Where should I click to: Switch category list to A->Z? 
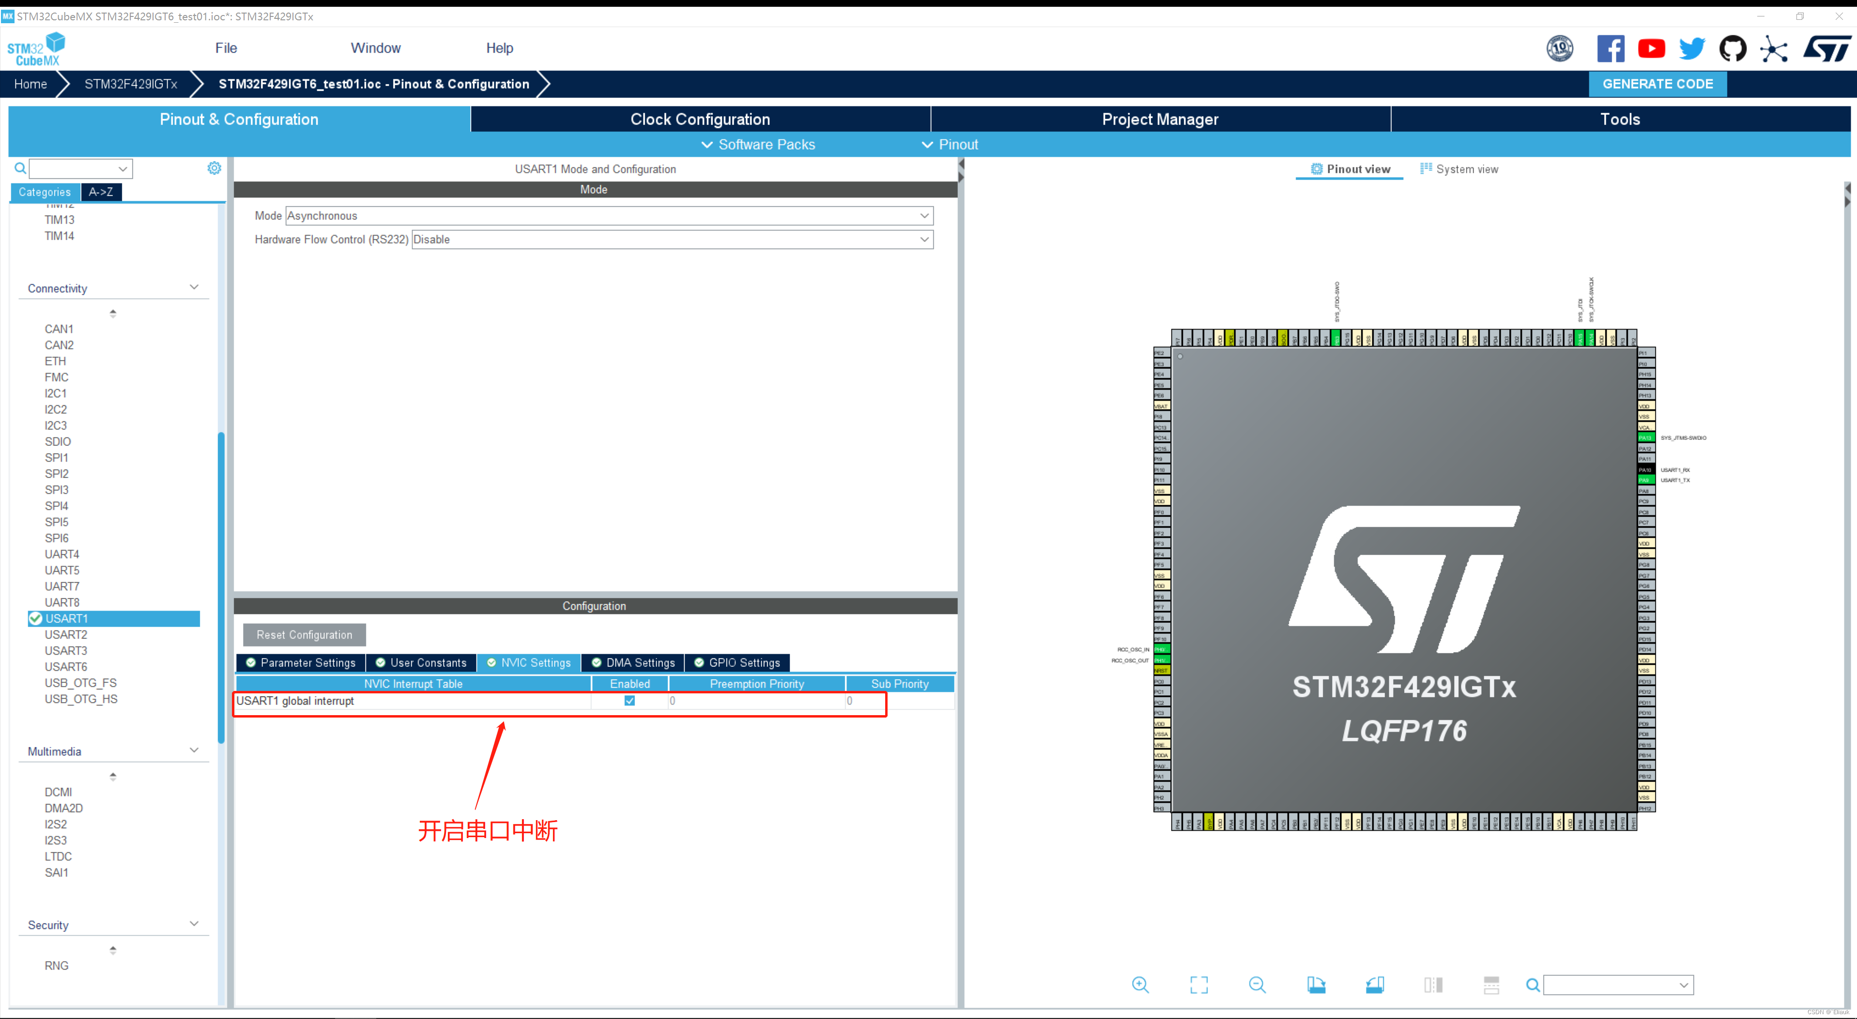[101, 192]
